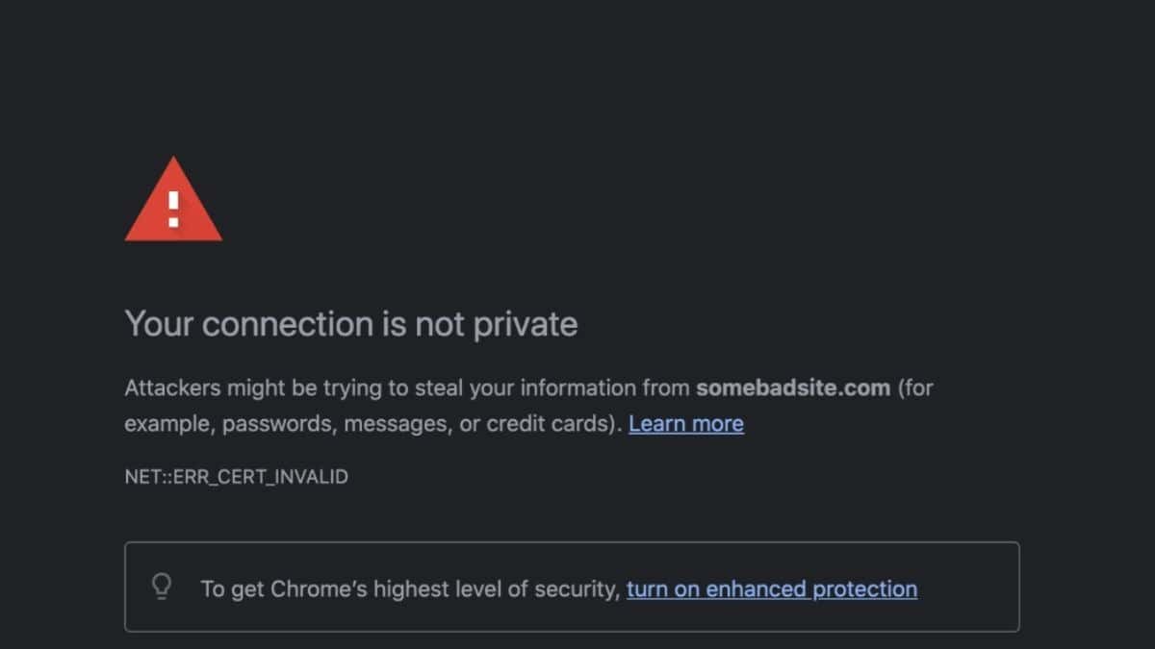
Task: Click the word "Your" in the heading
Action: tap(160, 324)
